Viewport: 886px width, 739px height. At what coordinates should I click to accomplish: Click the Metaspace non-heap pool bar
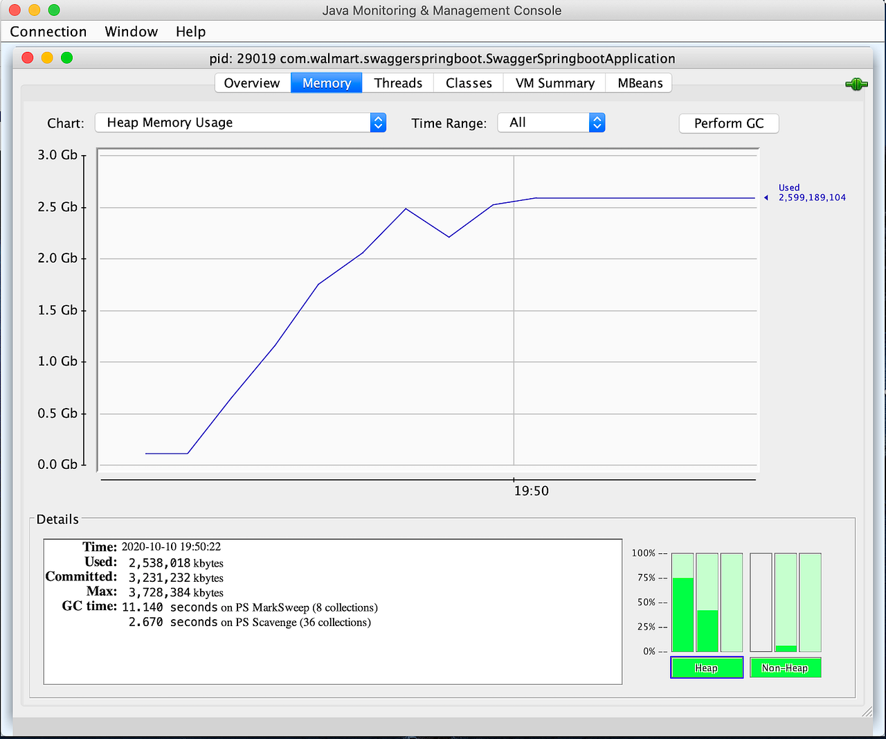(785, 603)
